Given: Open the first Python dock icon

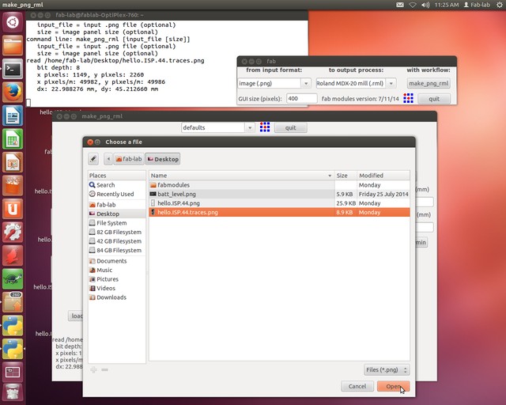Looking at the screenshot, I should point(13,326).
